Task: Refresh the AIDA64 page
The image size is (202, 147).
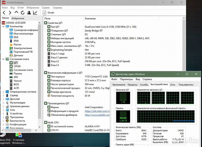Action: pyautogui.click(x=22, y=13)
